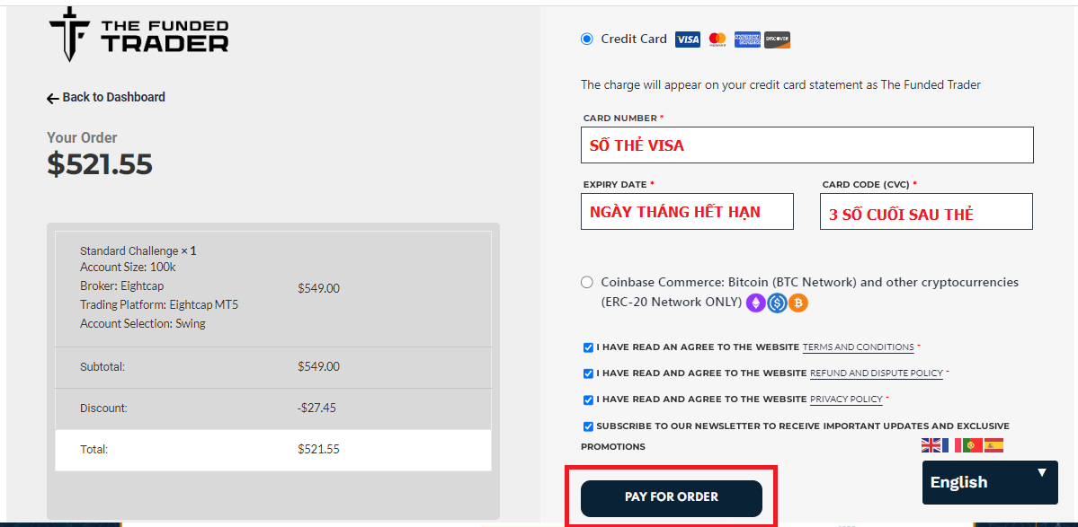
Task: Click the Card Code (CVC) field
Action: click(926, 213)
